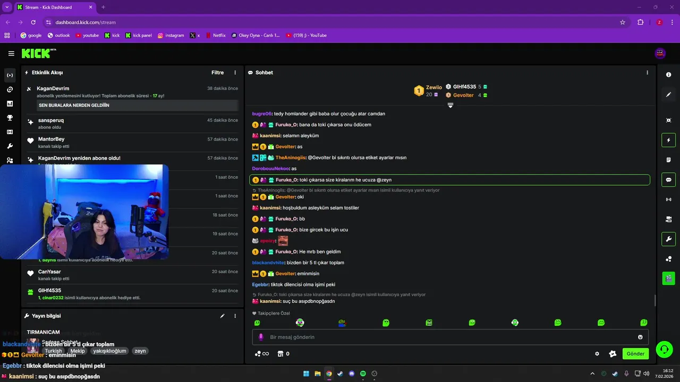
Task: Click the shop icon showing 0
Action: click(x=284, y=354)
